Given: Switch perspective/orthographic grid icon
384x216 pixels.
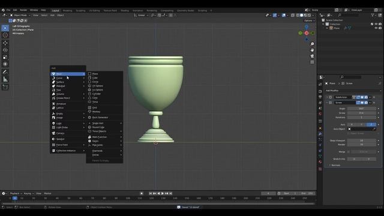Looking at the screenshot, I should [x=312, y=62].
